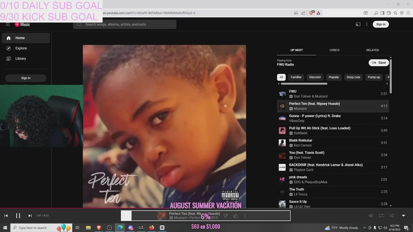Open the settings three-dot menu beside Sign in
Screen dimensions: 413x232
pos(367,24)
